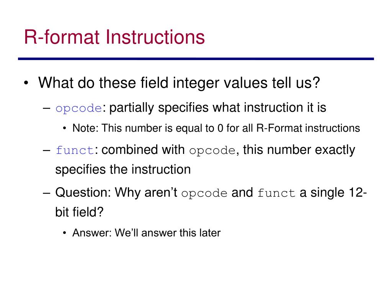Click the monospace funct before 'a single 12-'
The height and width of the screenshot is (294, 392).
276,193
